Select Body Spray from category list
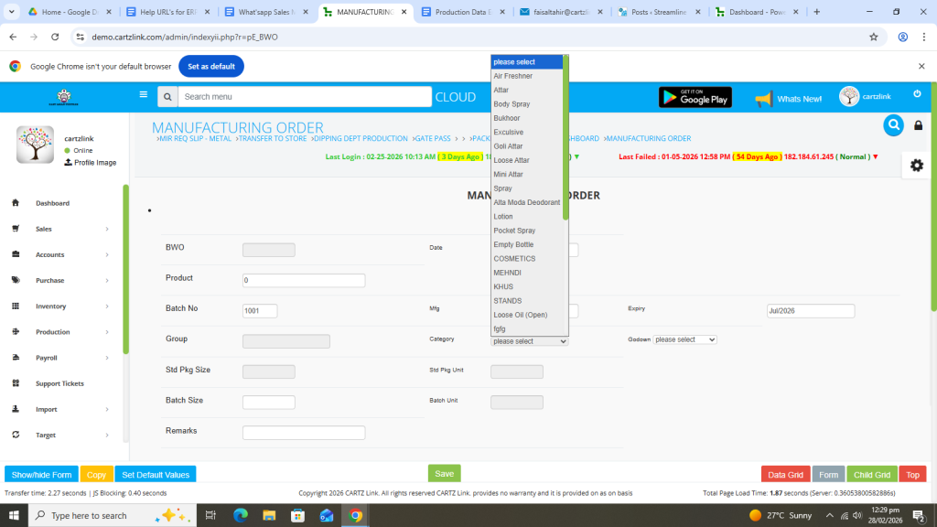Screen dimensions: 937x527 point(512,104)
